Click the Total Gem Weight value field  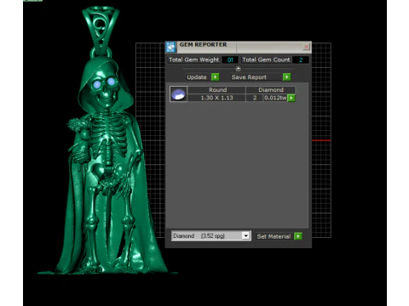point(230,59)
